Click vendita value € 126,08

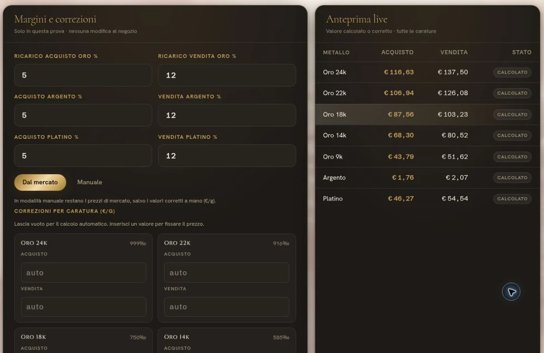pyautogui.click(x=453, y=93)
